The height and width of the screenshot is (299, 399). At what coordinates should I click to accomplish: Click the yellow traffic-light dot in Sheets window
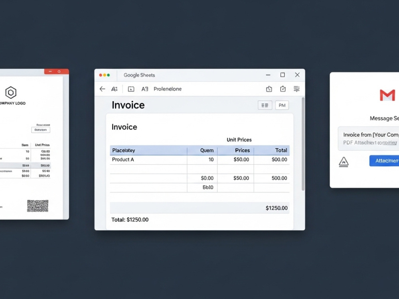(105, 75)
